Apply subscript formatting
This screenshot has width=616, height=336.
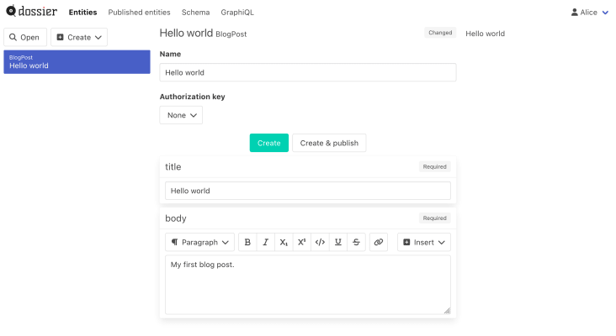point(284,242)
